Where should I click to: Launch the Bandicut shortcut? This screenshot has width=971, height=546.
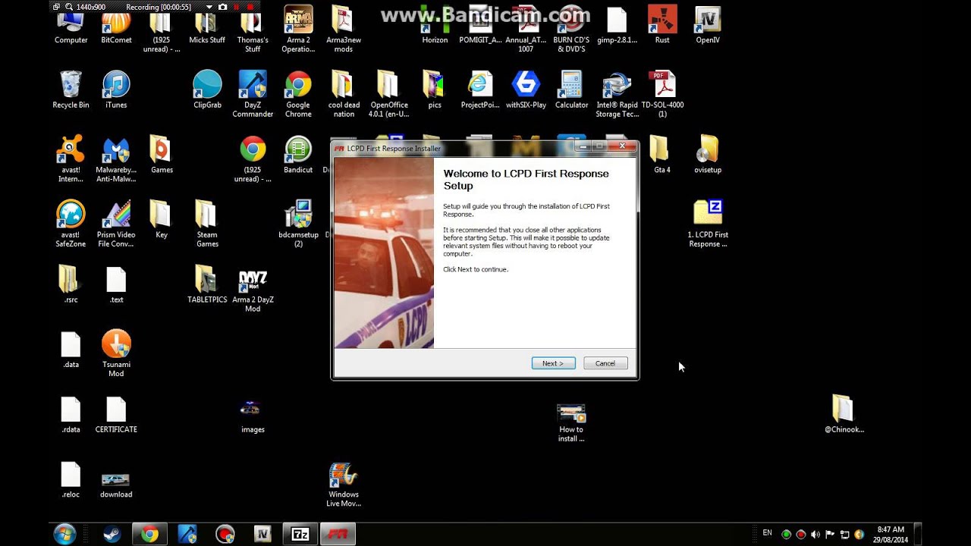pyautogui.click(x=298, y=155)
